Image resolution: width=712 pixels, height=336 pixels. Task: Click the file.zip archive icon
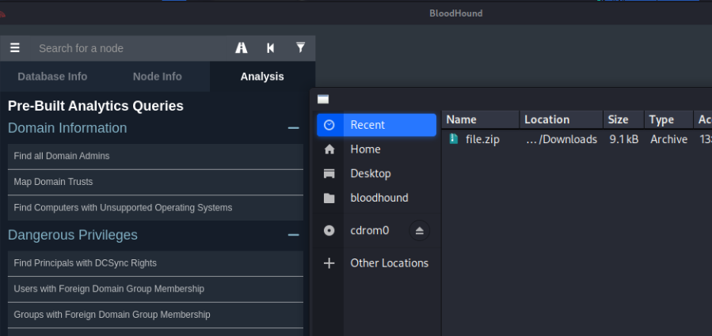454,140
